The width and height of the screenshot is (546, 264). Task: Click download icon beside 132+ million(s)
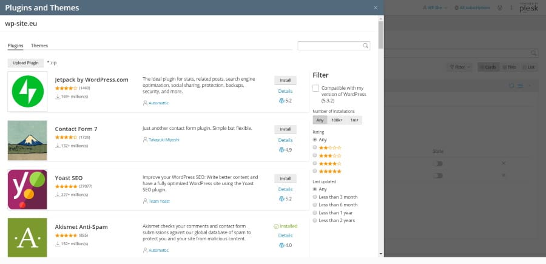point(58,145)
